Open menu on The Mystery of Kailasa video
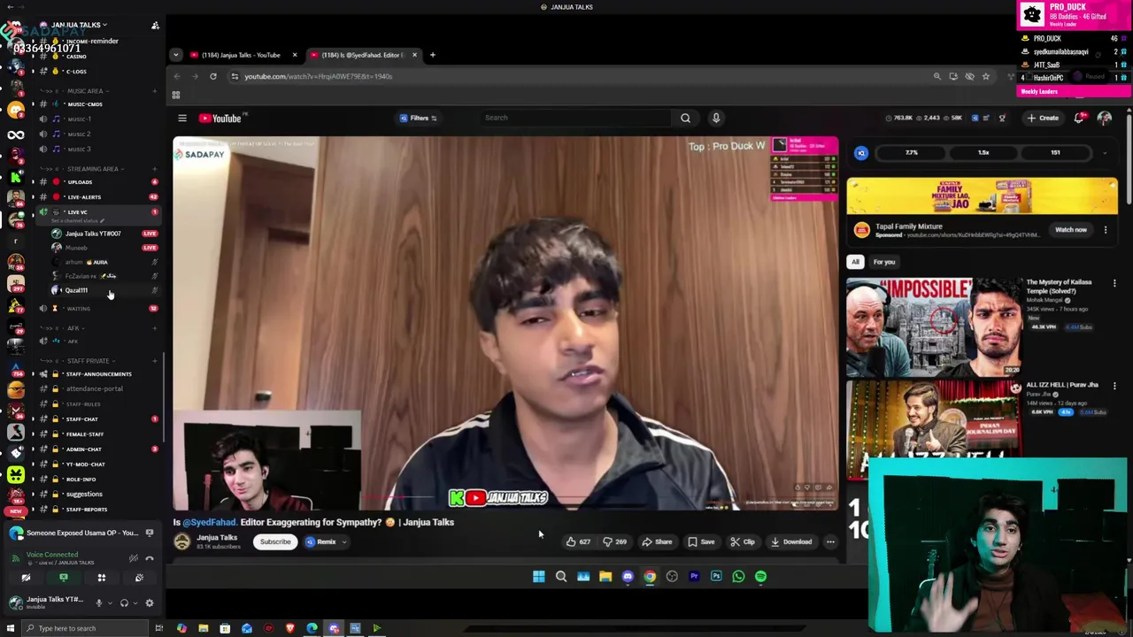Image resolution: width=1133 pixels, height=637 pixels. [1114, 284]
